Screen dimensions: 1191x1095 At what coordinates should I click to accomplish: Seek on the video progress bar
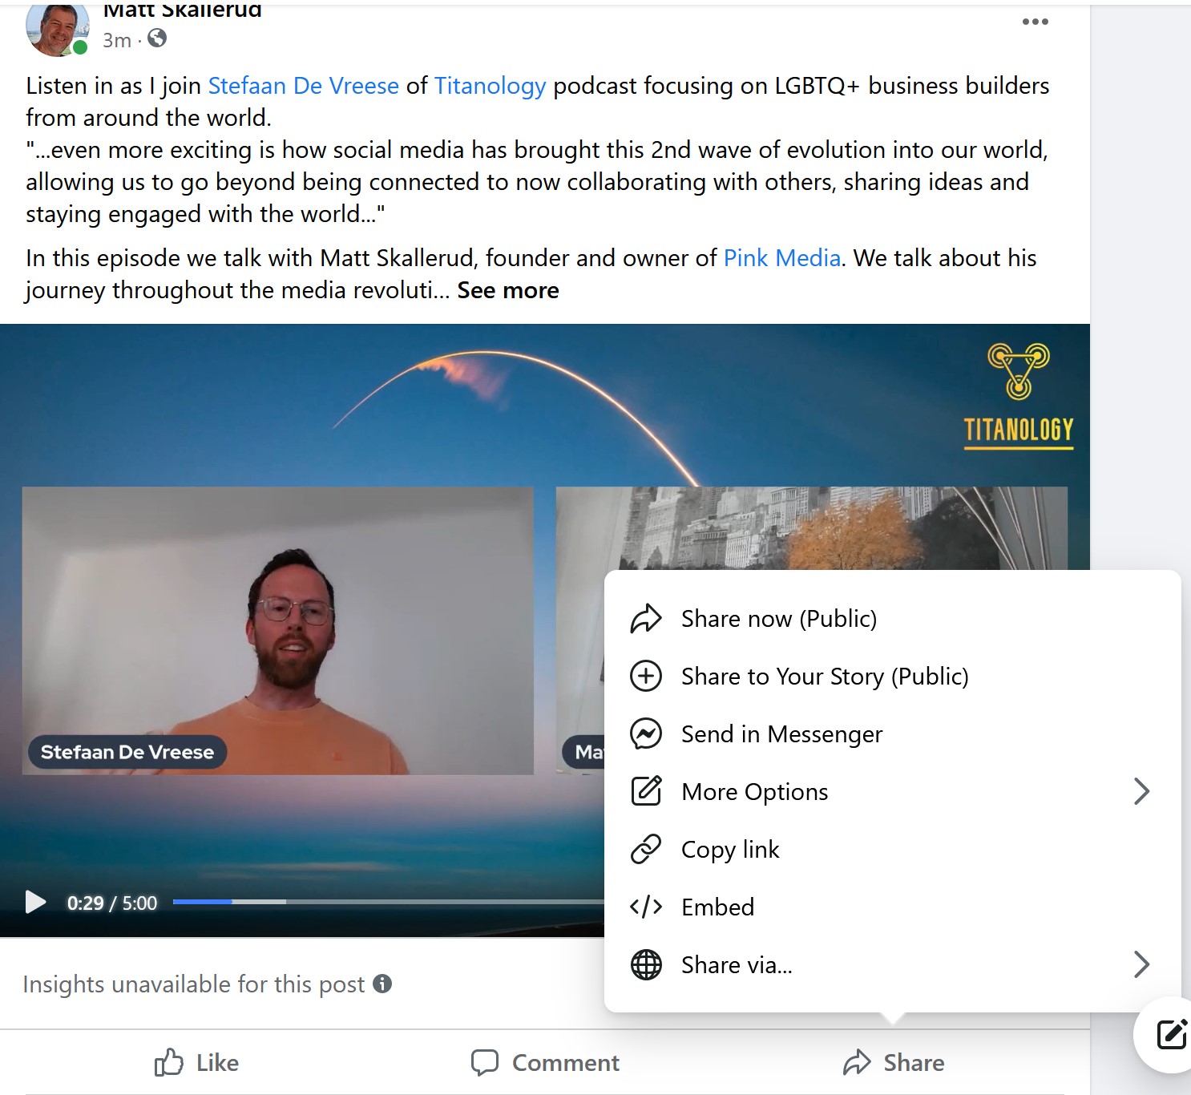(x=388, y=902)
